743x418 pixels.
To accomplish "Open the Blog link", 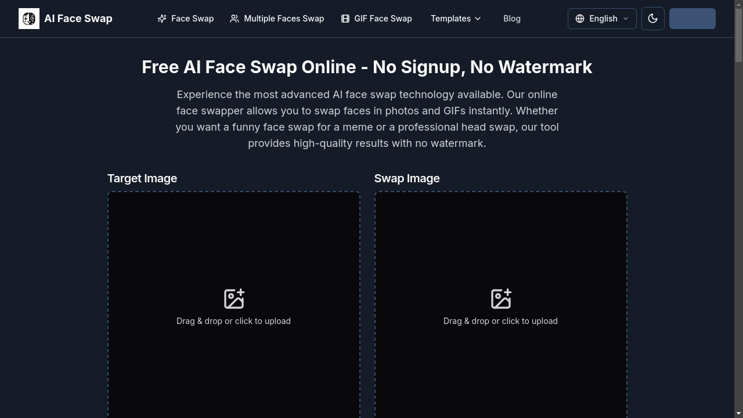I will point(512,19).
